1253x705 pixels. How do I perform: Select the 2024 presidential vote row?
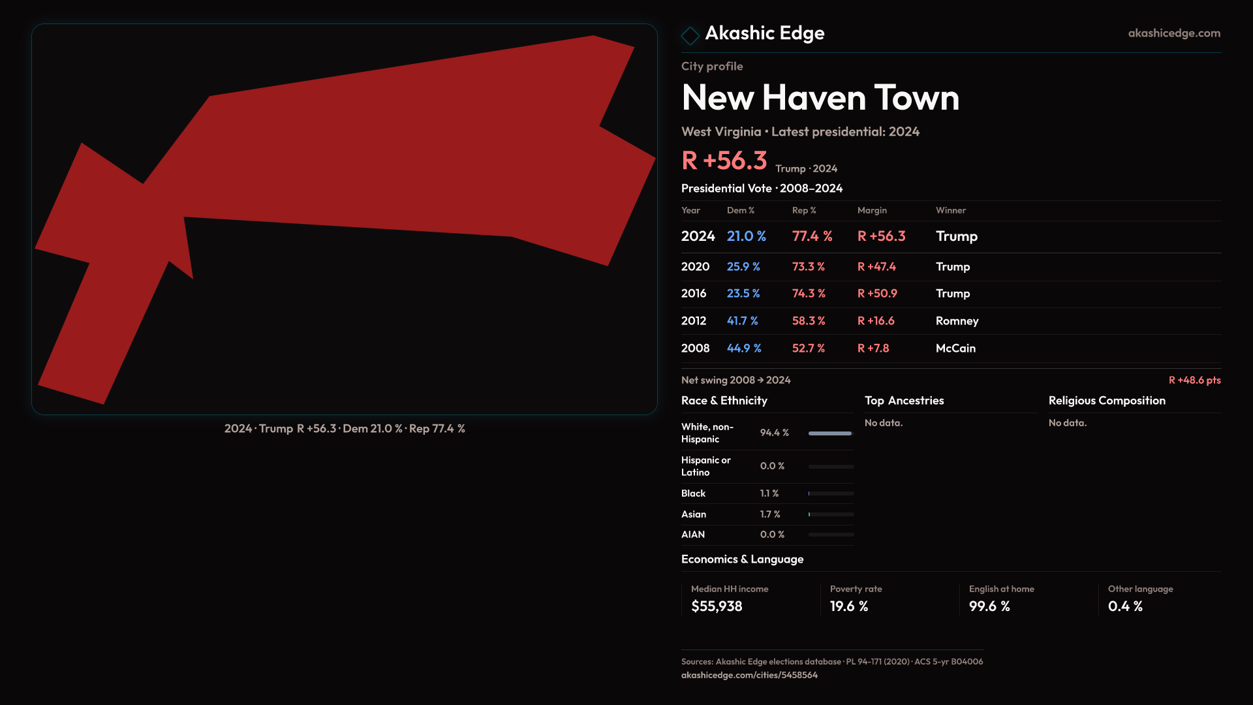950,236
